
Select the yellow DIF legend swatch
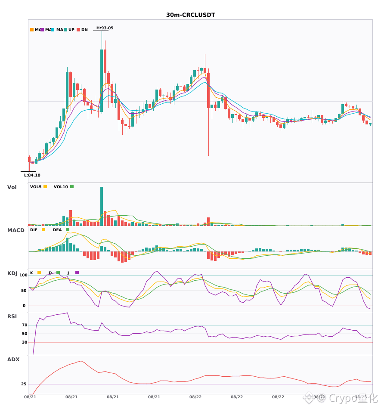43,229
